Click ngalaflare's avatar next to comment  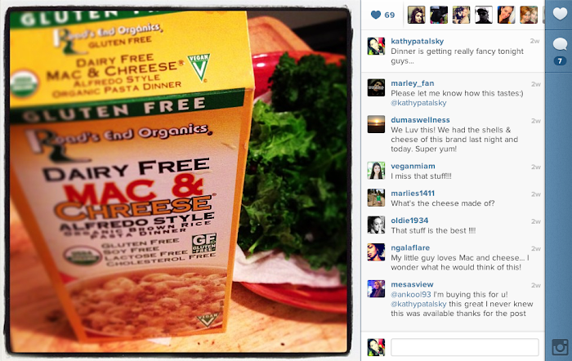(x=376, y=252)
